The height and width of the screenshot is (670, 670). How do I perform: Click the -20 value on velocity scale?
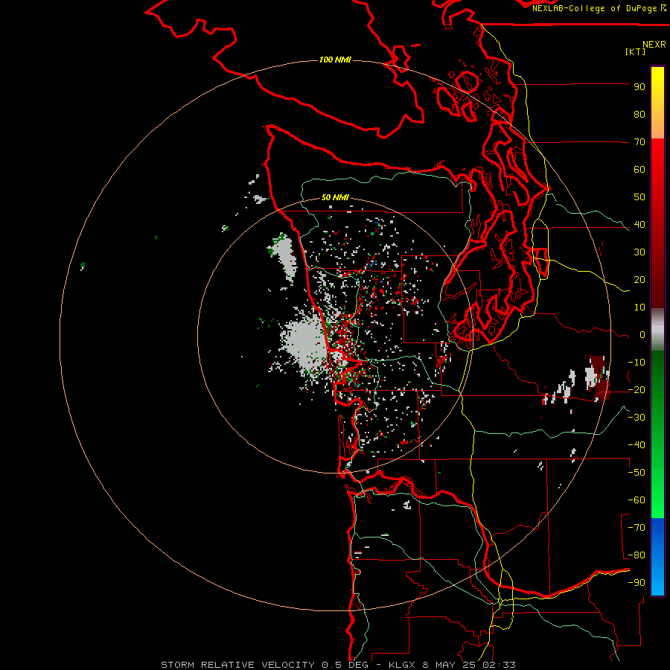point(636,389)
